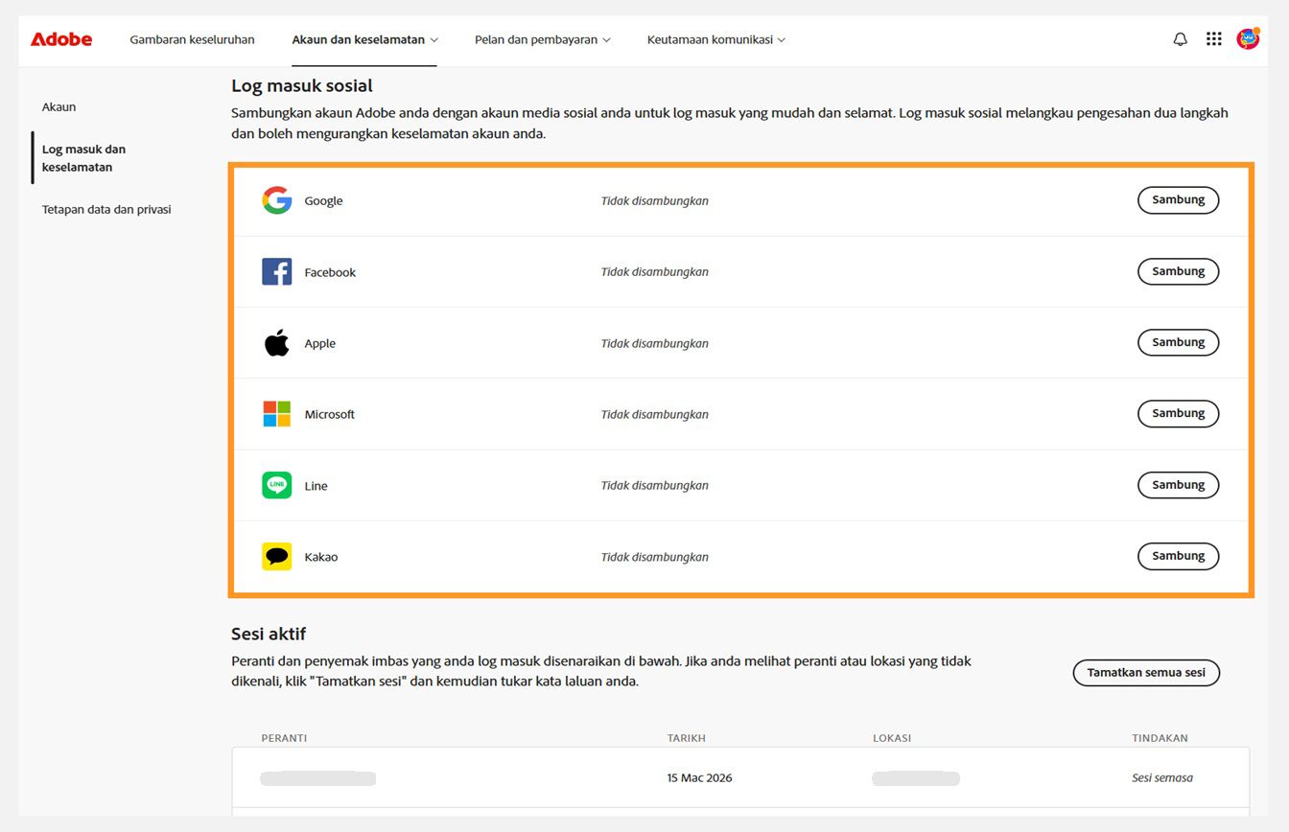
Task: Go to Gambaran keseluruhan tab
Action: [192, 40]
